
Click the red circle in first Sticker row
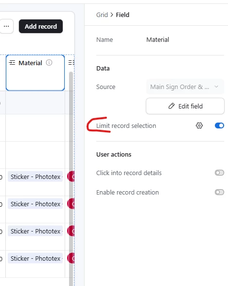(x=71, y=177)
